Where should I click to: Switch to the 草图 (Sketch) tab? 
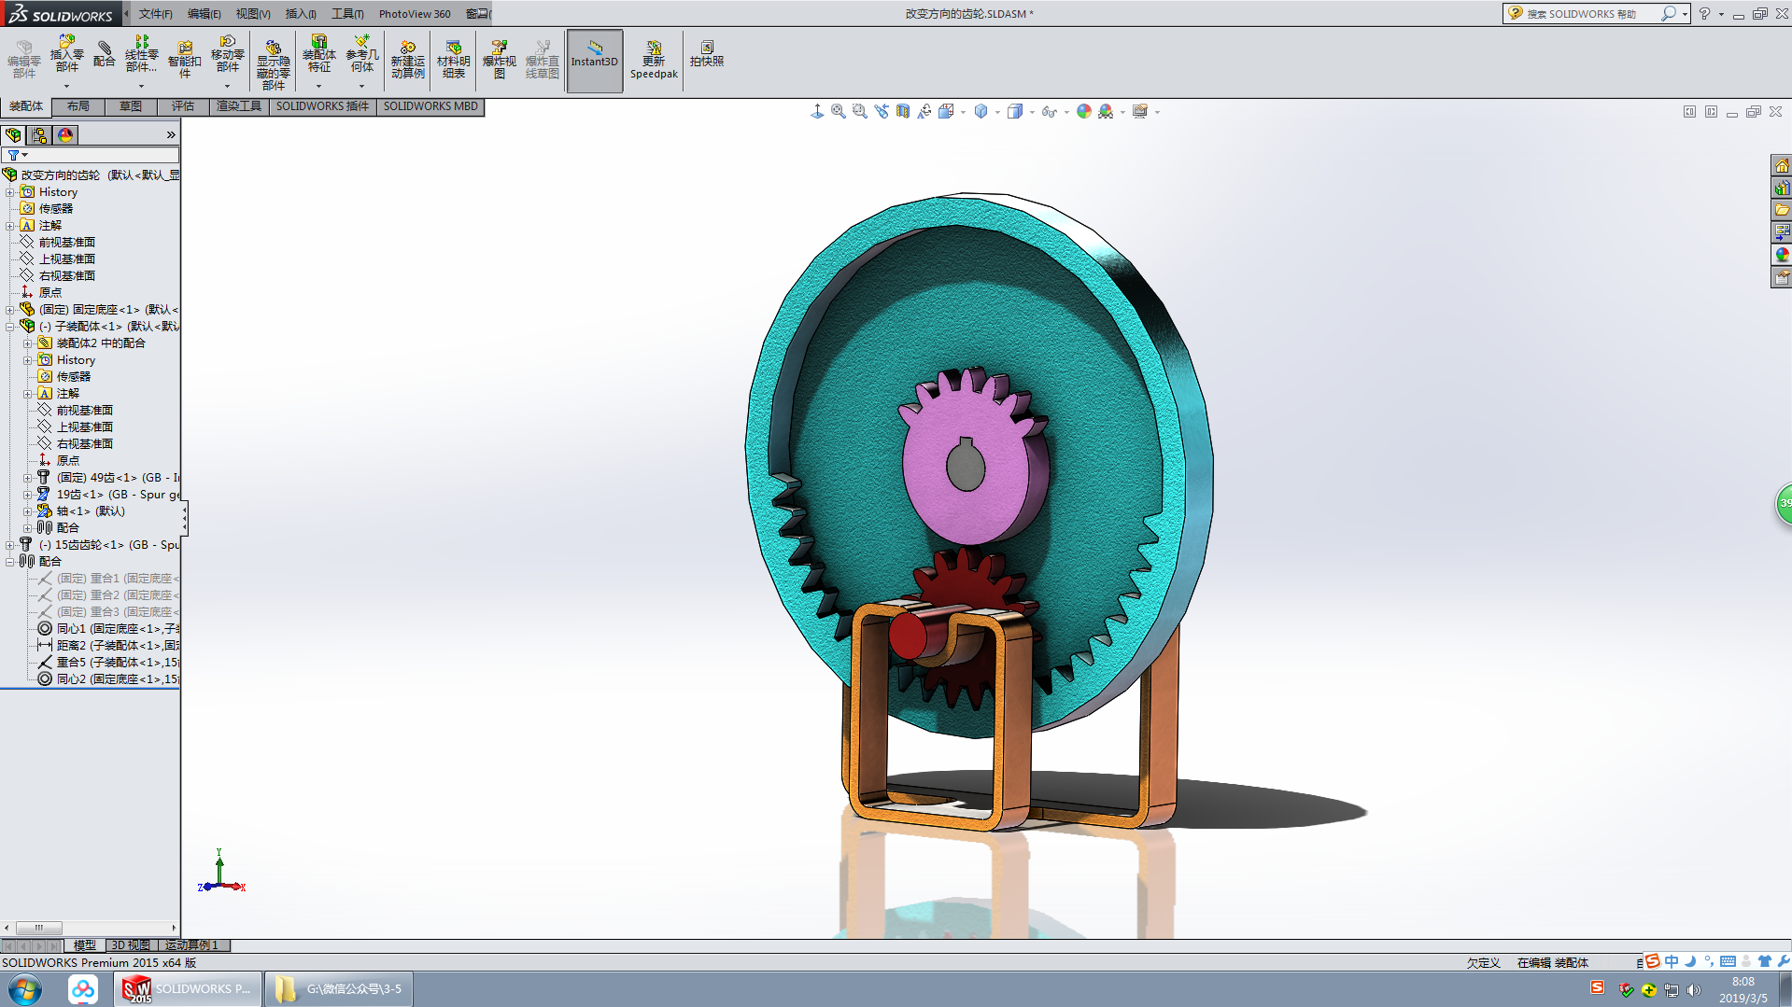coord(131,106)
